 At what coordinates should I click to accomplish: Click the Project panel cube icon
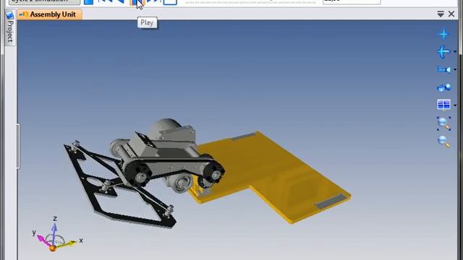point(10,15)
